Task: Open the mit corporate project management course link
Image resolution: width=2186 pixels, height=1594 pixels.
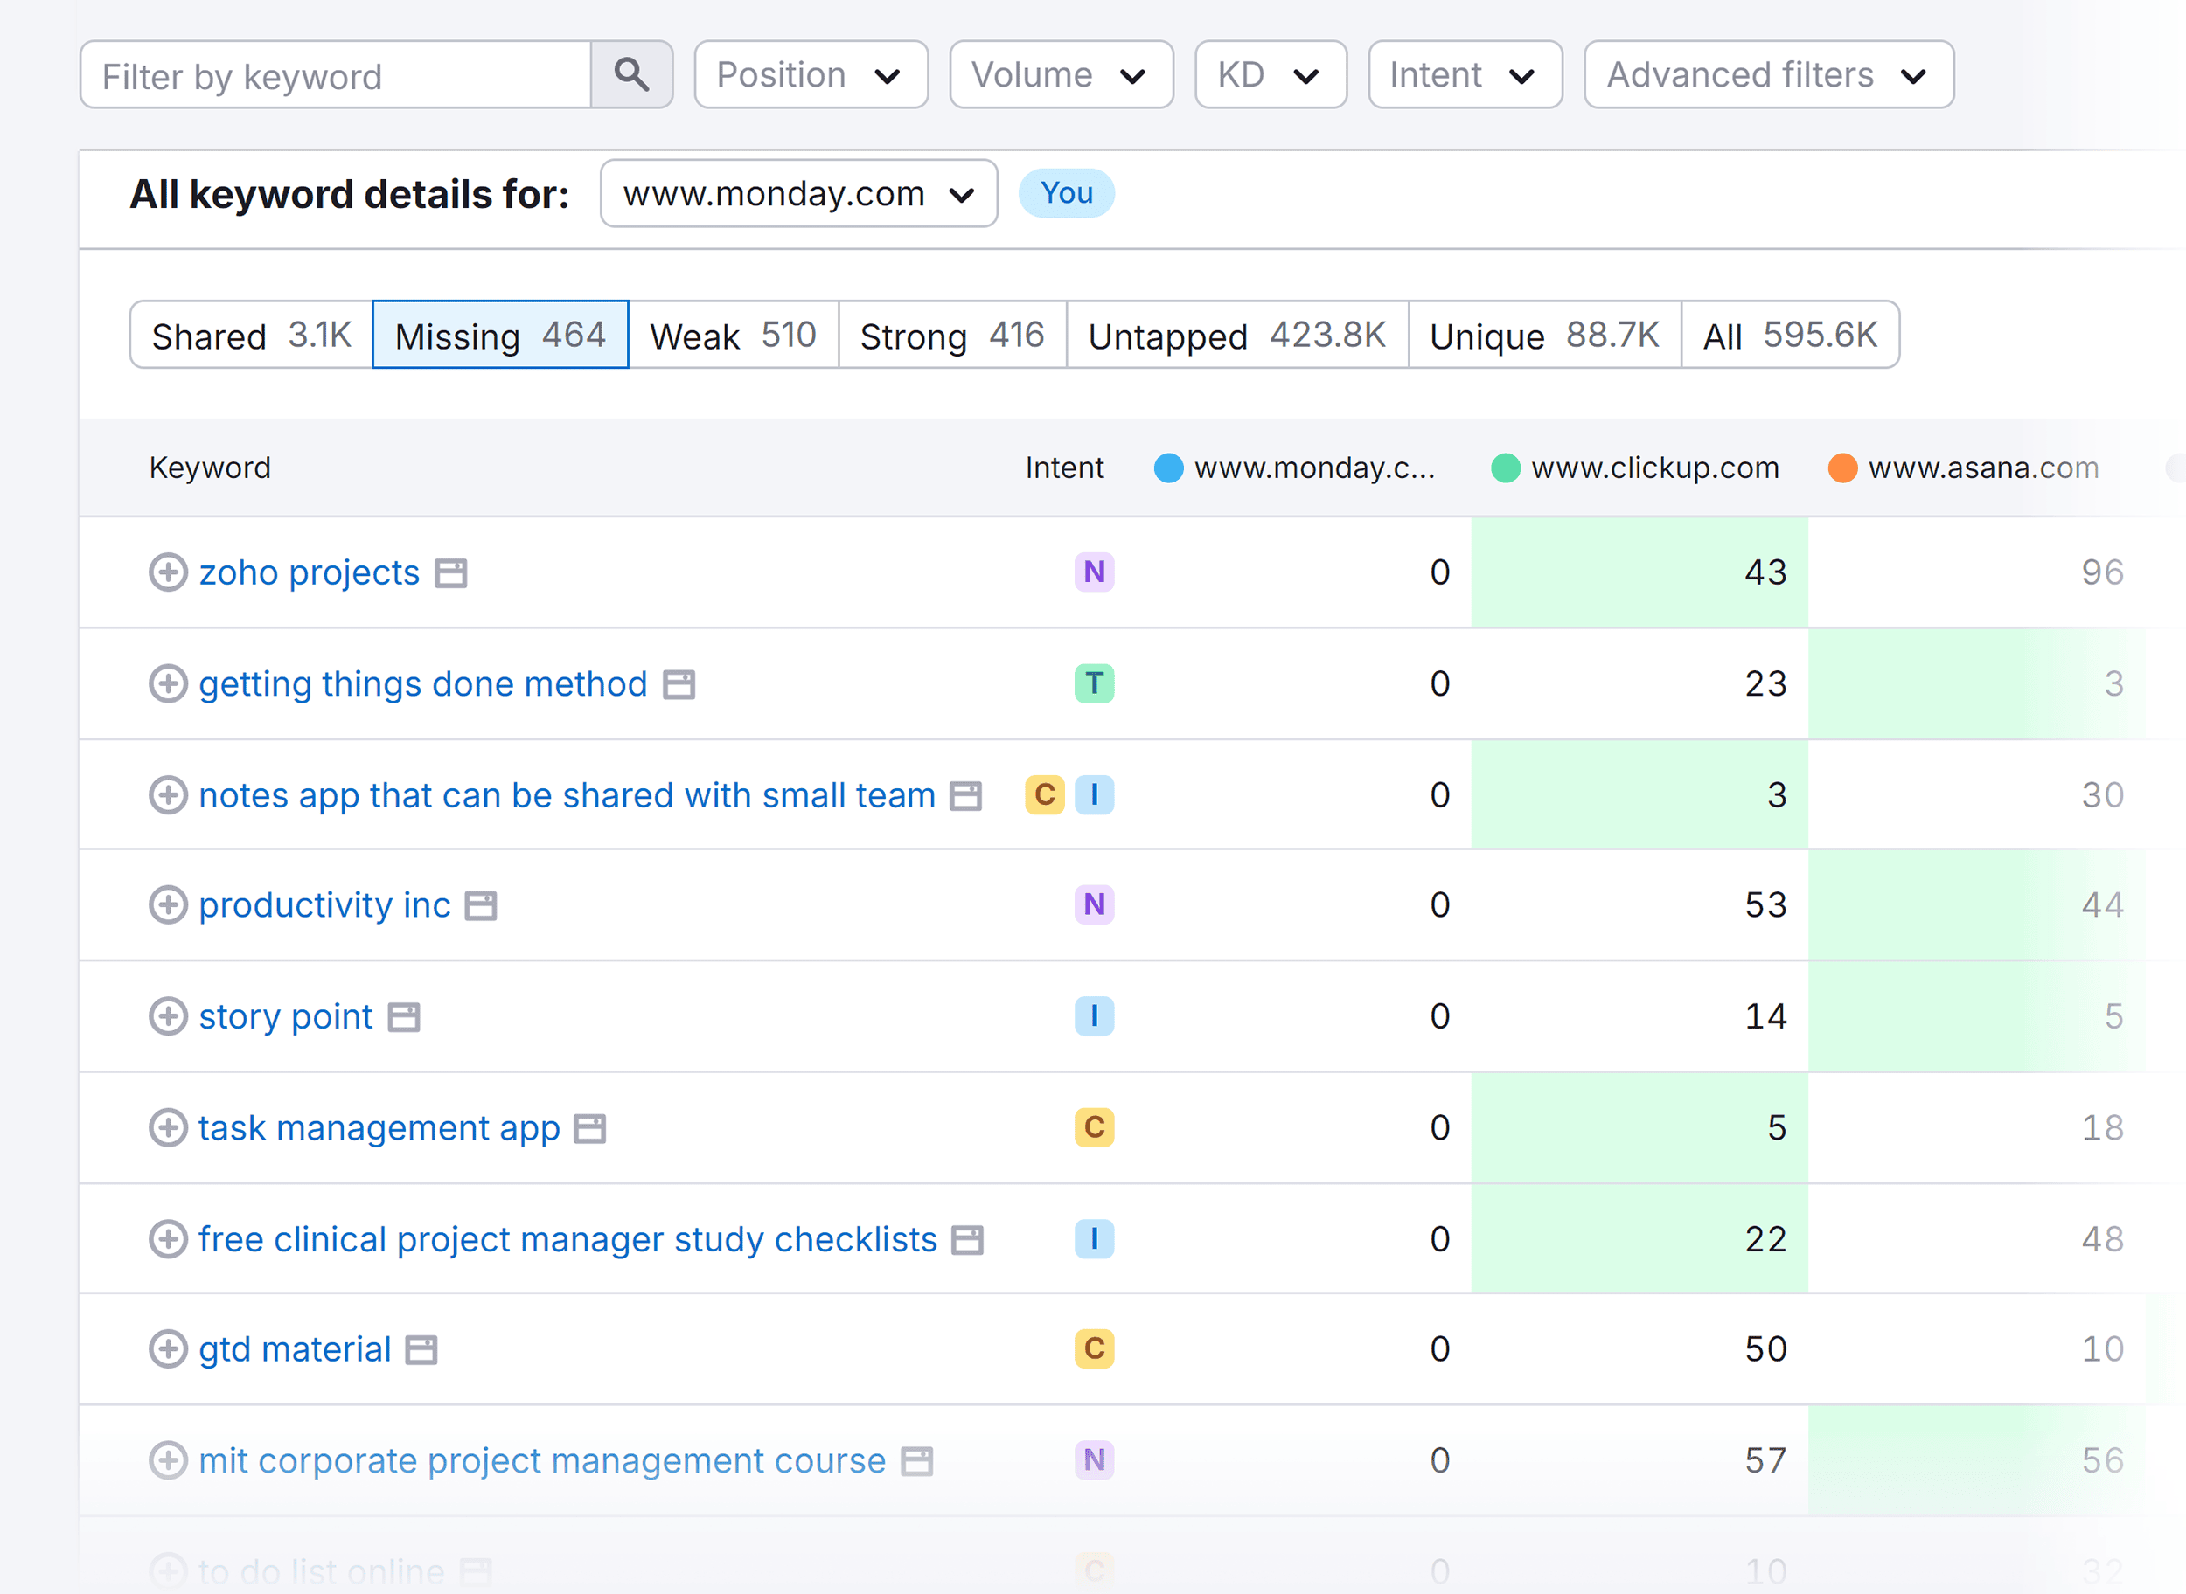Action: pyautogui.click(x=541, y=1461)
